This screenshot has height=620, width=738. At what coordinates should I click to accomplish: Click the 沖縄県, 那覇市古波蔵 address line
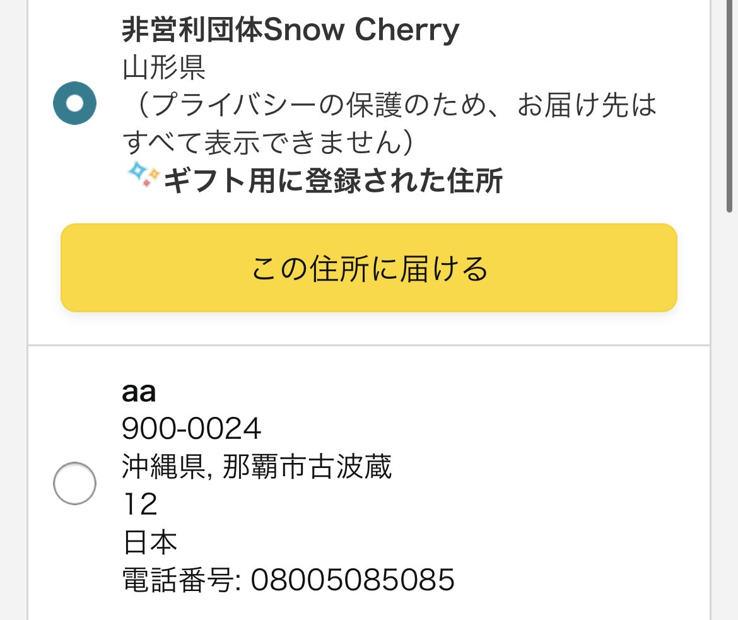(257, 467)
